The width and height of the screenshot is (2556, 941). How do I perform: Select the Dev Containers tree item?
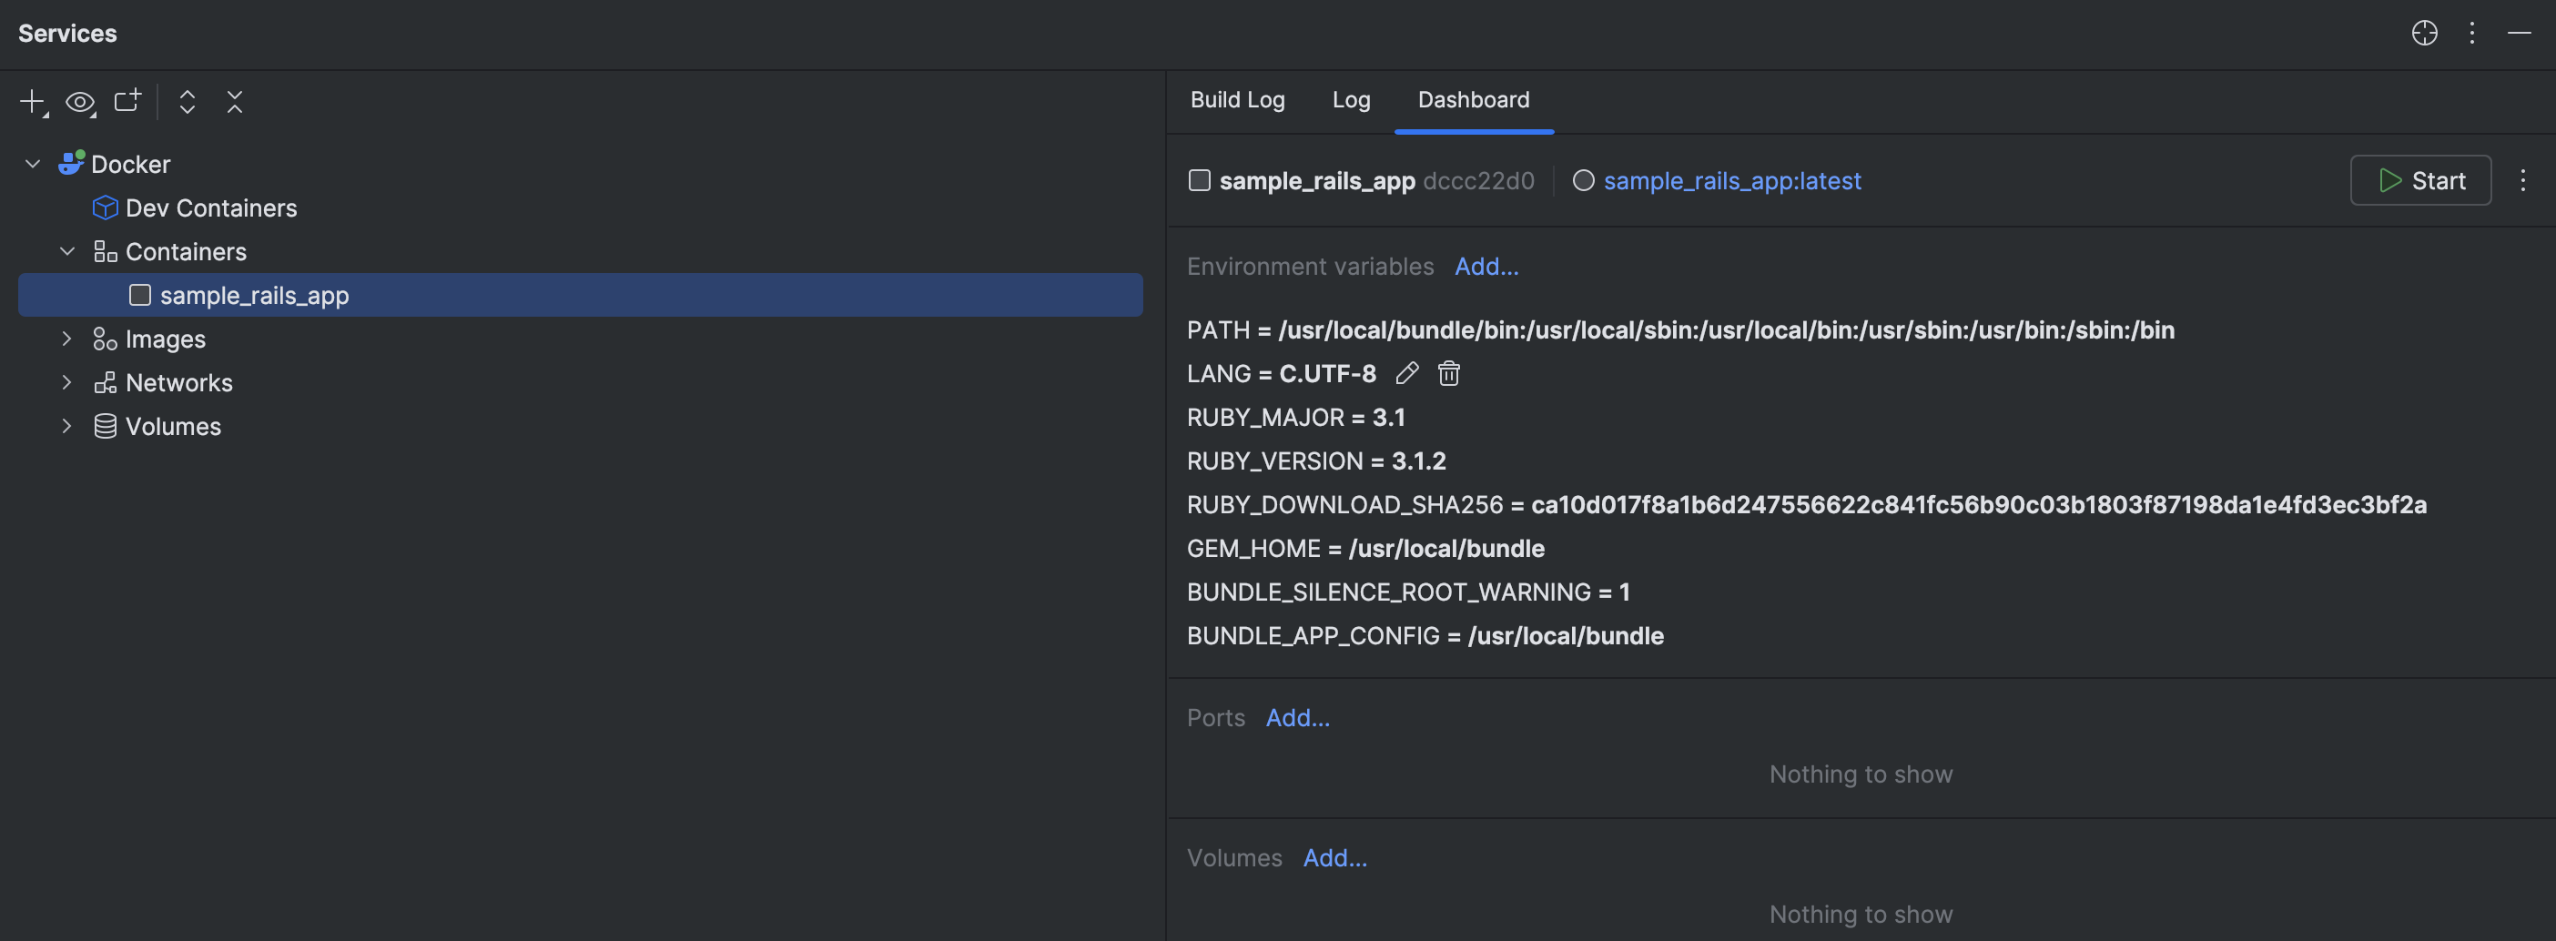[x=211, y=207]
